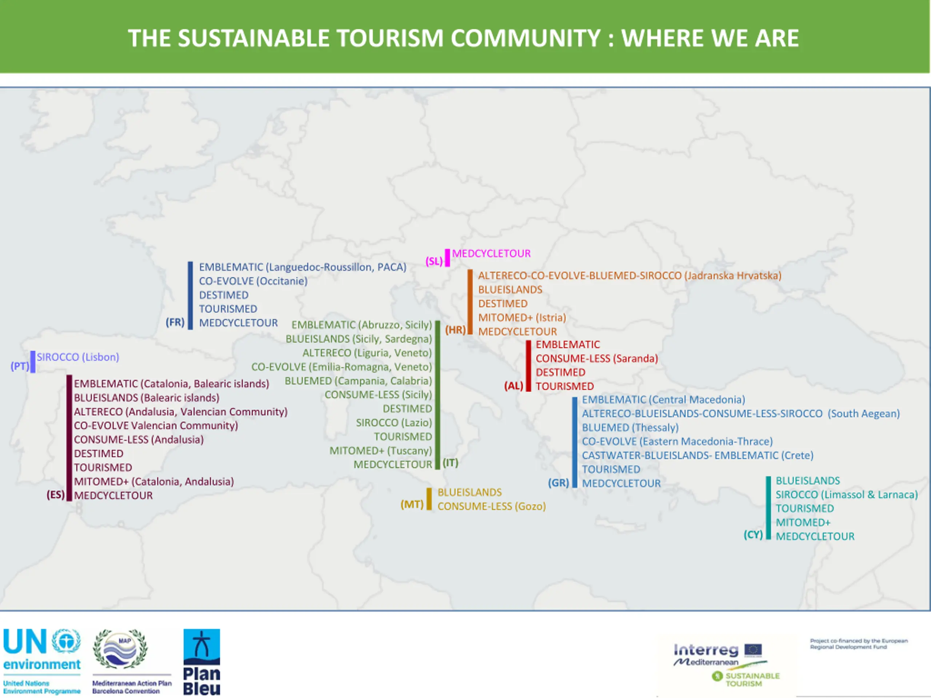The height and width of the screenshot is (698, 931).
Task: Click BLUEISLANDS in the Croatia list
Action: tap(510, 289)
